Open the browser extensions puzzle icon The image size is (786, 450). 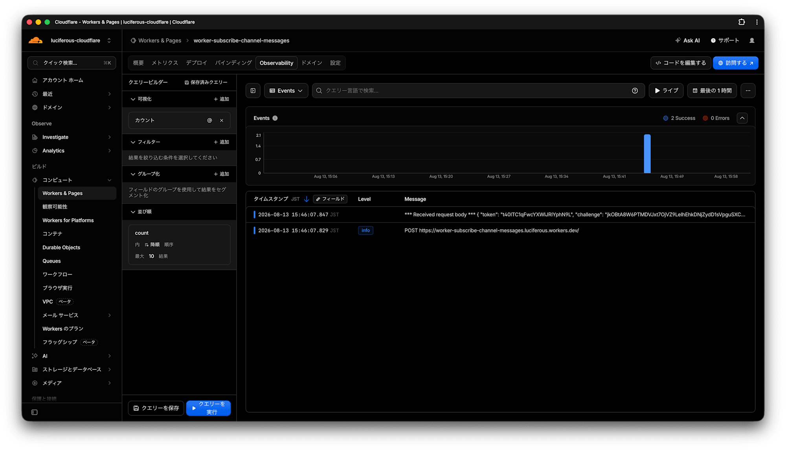tap(742, 22)
